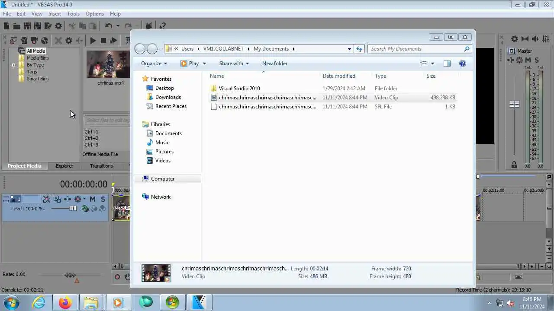The width and height of the screenshot is (554, 311).
Task: Open the Organize dropdown in Explorer
Action: [x=154, y=63]
